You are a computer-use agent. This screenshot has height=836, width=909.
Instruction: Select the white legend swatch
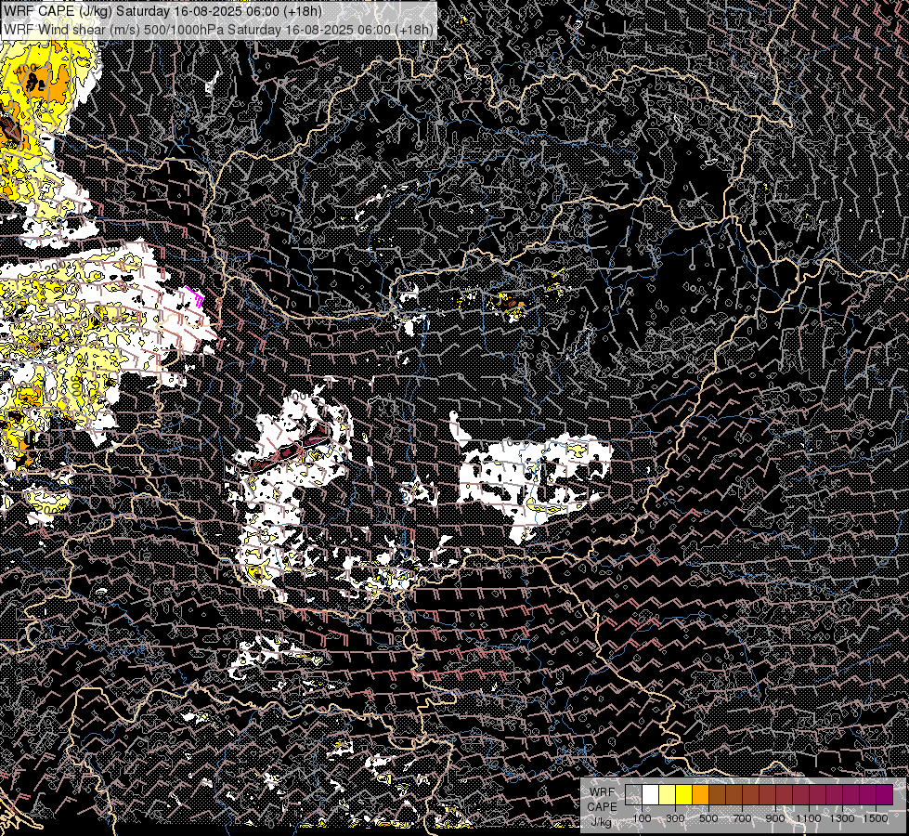651,795
